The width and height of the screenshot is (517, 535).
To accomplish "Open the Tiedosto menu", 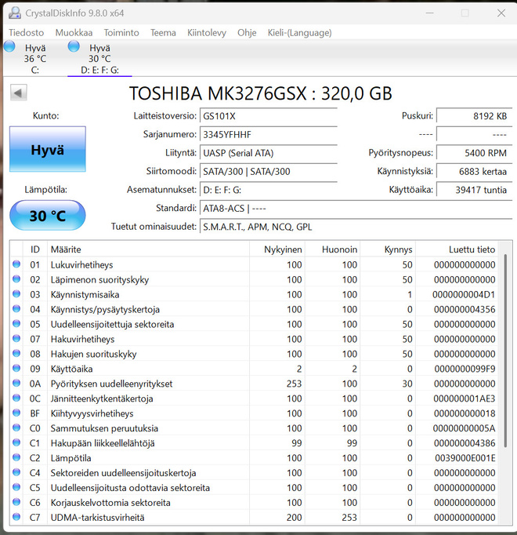I will point(27,33).
